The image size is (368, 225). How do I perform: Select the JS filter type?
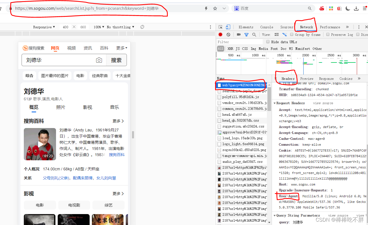tap(237, 49)
